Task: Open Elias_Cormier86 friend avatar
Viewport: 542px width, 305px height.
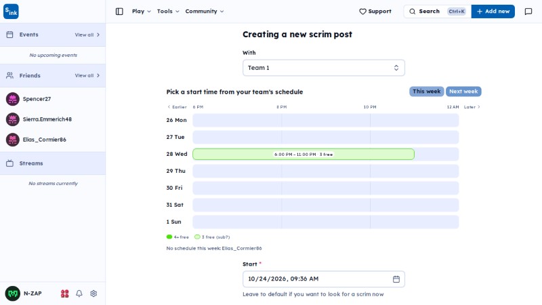Action: pos(13,140)
